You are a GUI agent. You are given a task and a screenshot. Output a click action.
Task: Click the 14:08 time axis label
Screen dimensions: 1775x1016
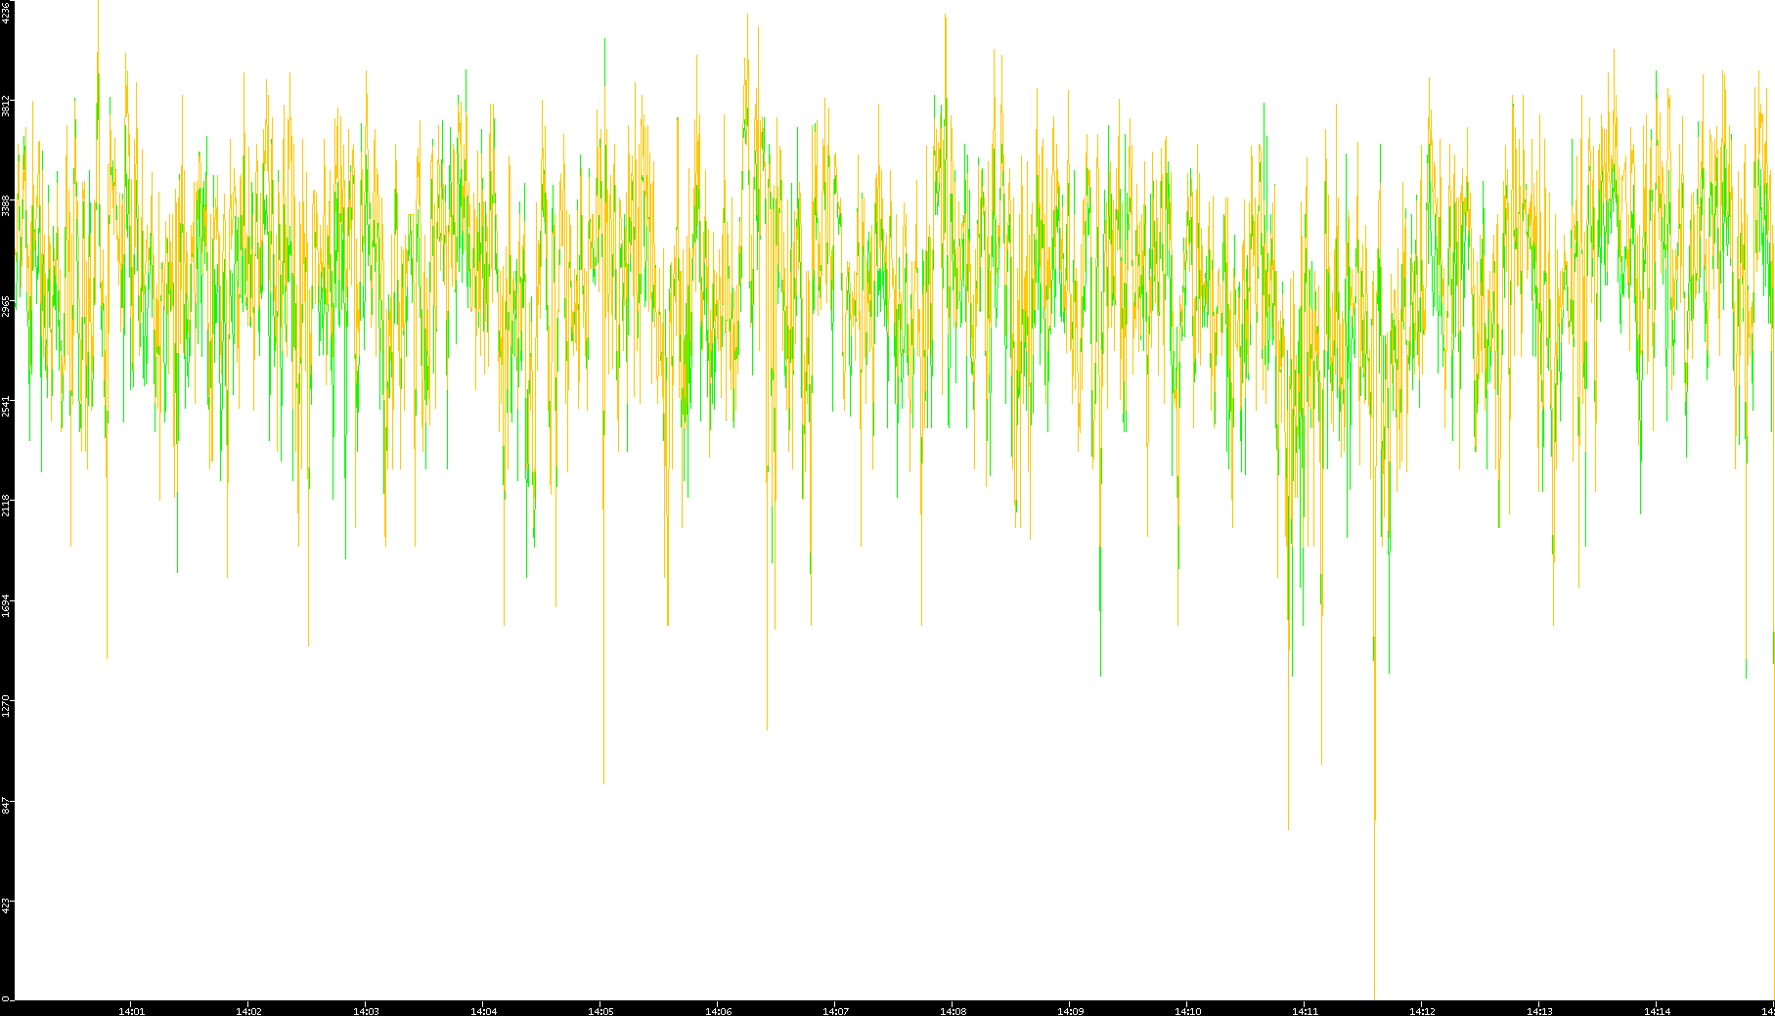coord(953,1011)
